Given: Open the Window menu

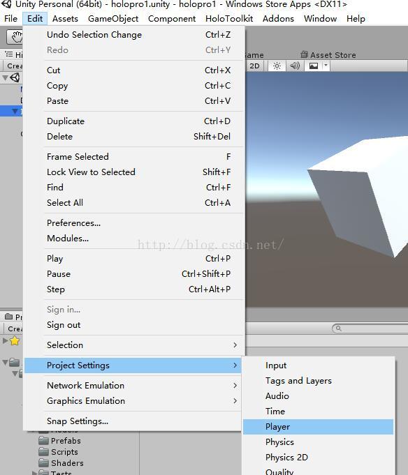Looking at the screenshot, I should coord(321,18).
